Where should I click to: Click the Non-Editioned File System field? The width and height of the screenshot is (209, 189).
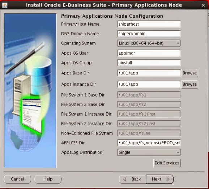(149, 133)
